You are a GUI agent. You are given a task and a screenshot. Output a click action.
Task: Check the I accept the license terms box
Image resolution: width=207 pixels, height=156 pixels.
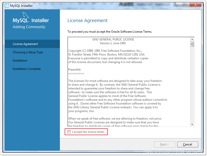coord(69,132)
